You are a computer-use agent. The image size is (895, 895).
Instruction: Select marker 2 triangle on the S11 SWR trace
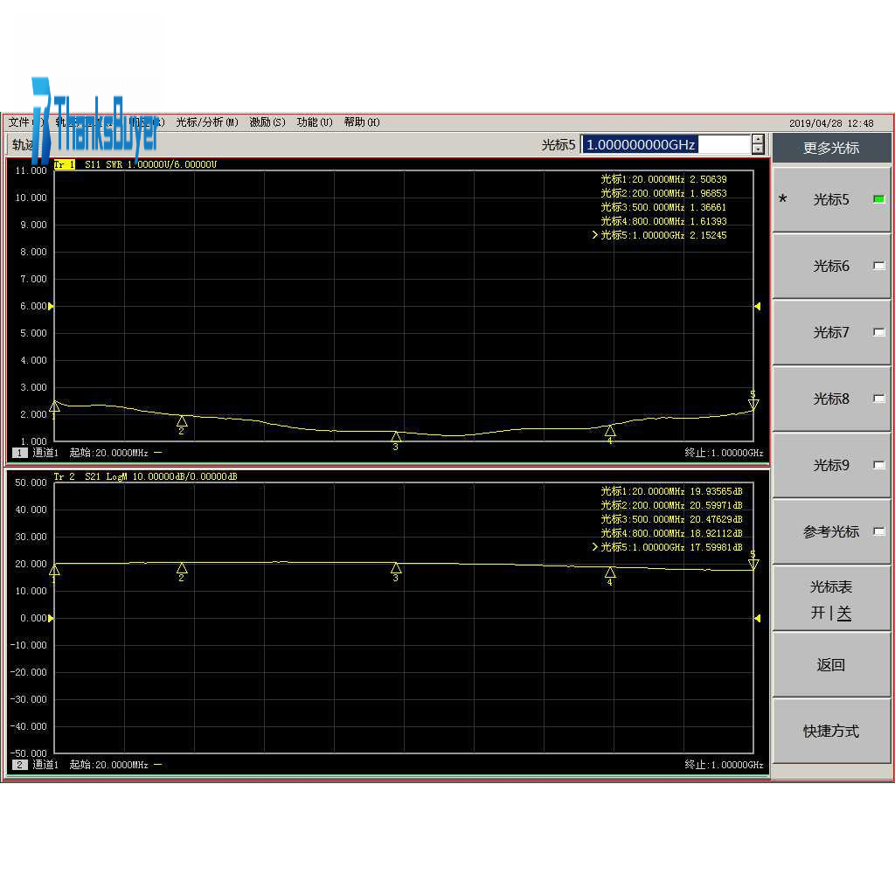coord(182,421)
